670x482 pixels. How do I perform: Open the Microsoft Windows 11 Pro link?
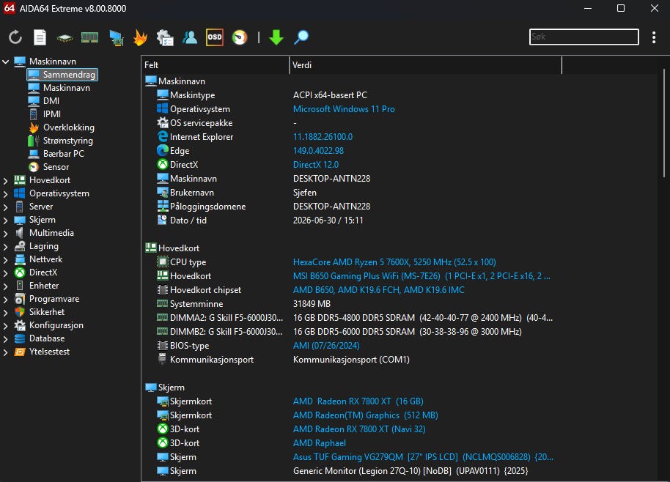pyautogui.click(x=344, y=109)
